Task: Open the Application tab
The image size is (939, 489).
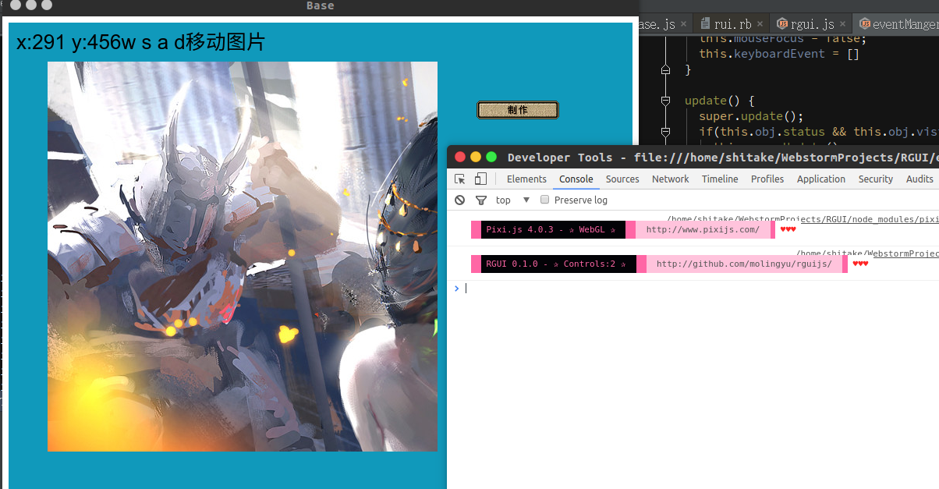Action: click(x=820, y=179)
